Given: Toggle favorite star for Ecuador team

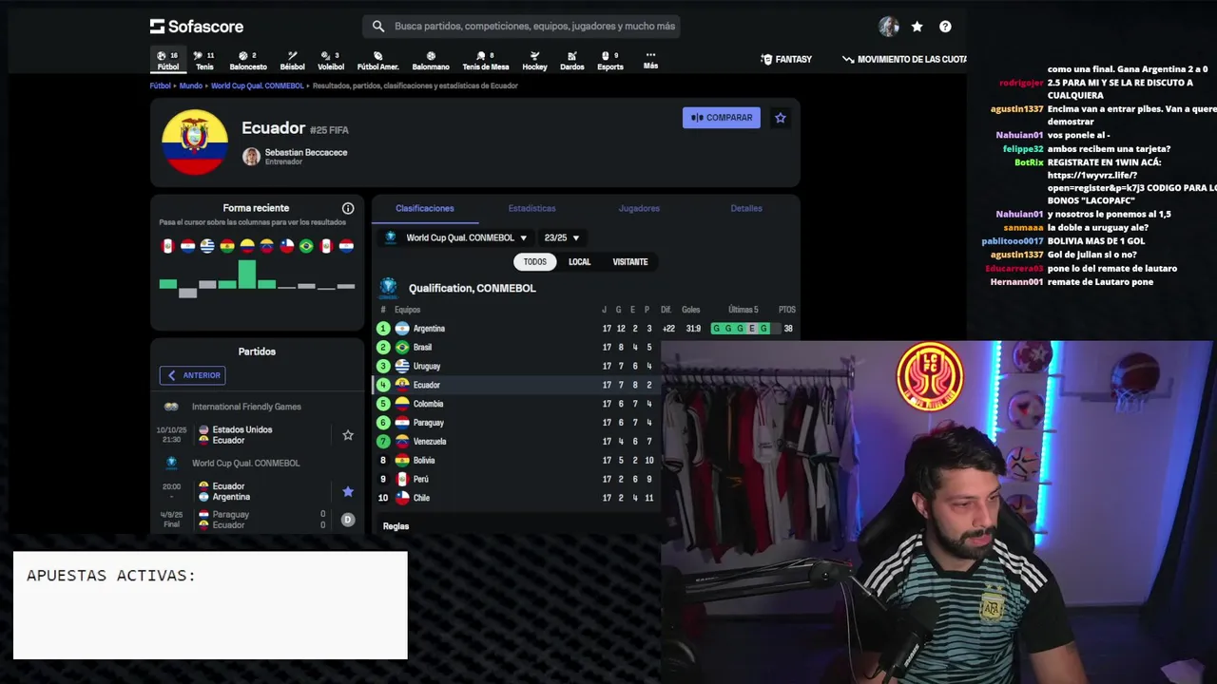Looking at the screenshot, I should 781,118.
